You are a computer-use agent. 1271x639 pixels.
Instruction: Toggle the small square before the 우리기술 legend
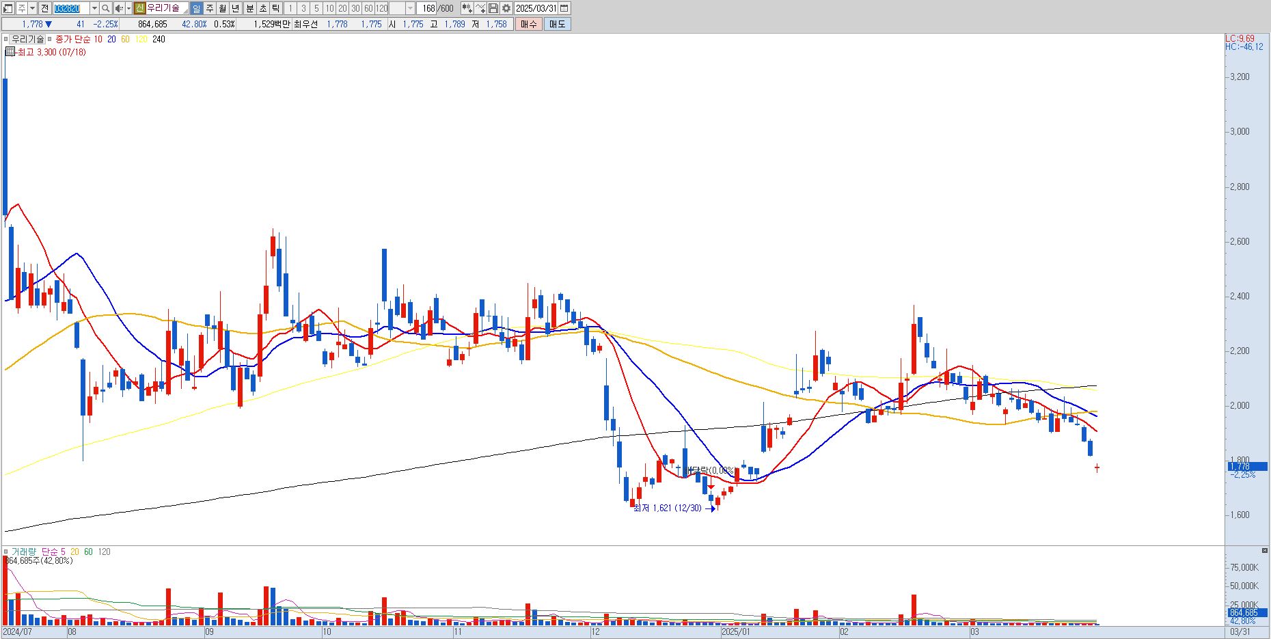coord(6,40)
